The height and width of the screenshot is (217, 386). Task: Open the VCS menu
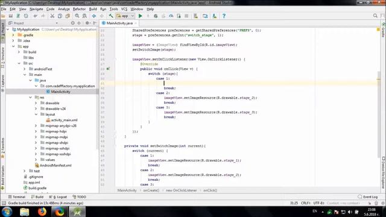click(124, 9)
